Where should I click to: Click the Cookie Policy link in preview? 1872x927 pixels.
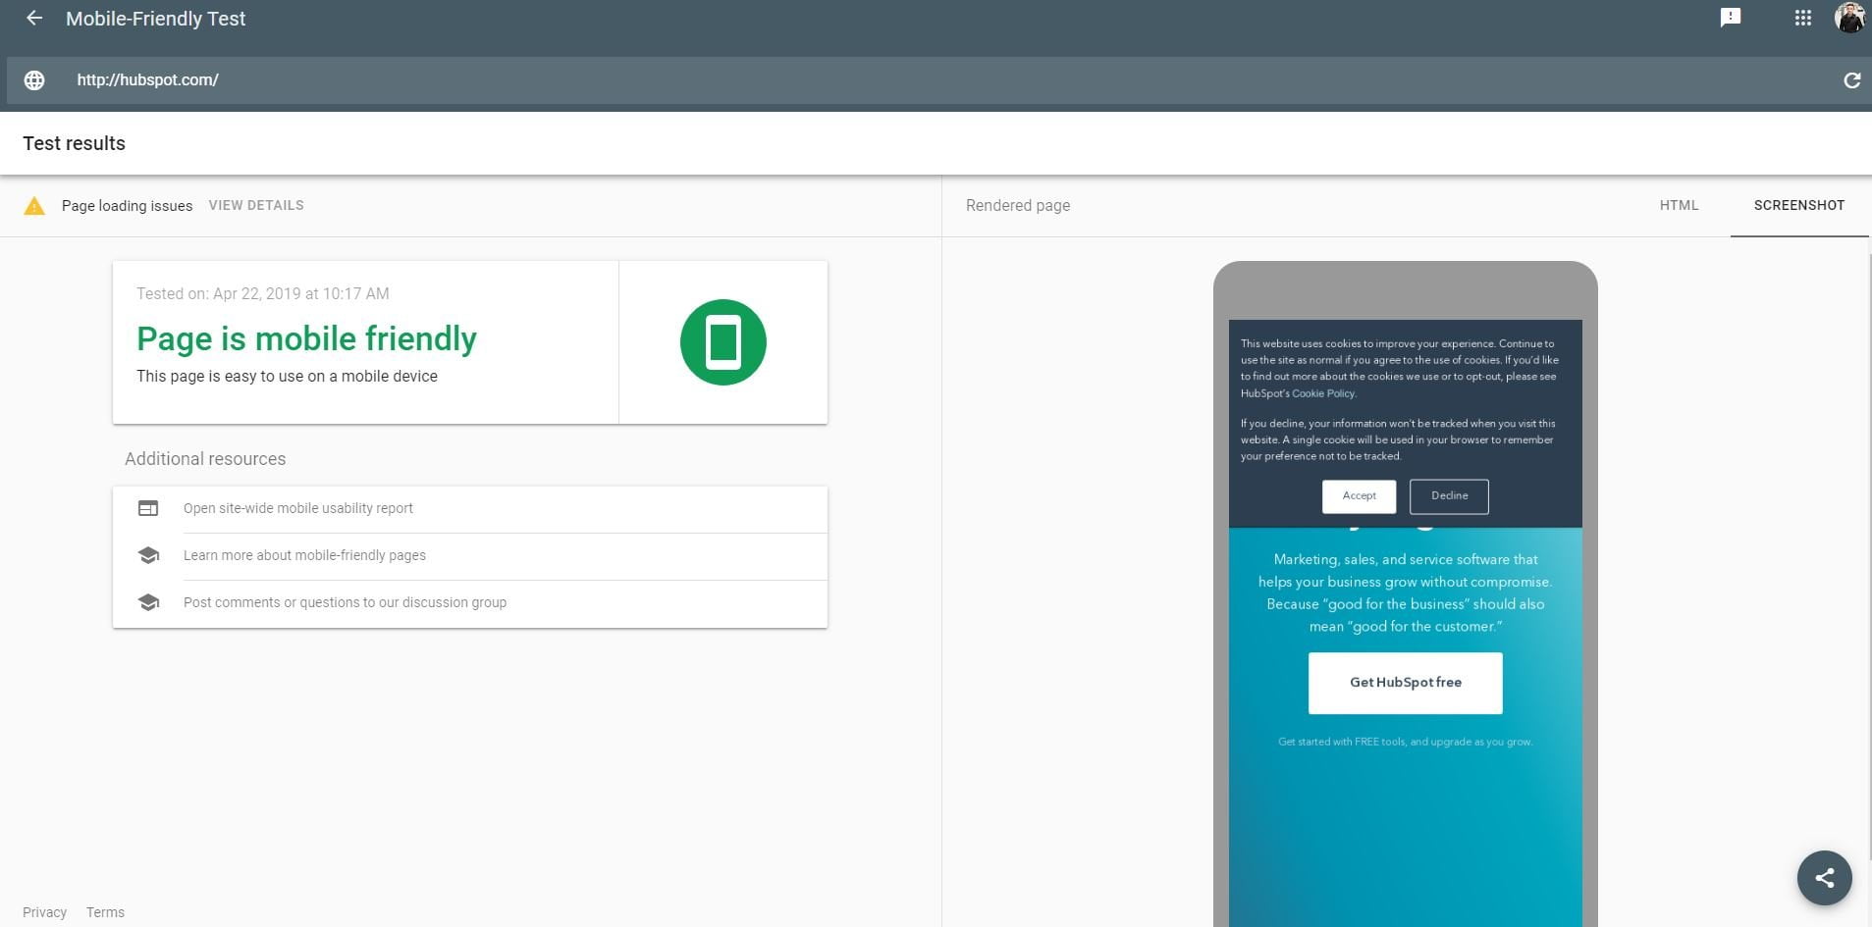click(x=1323, y=393)
